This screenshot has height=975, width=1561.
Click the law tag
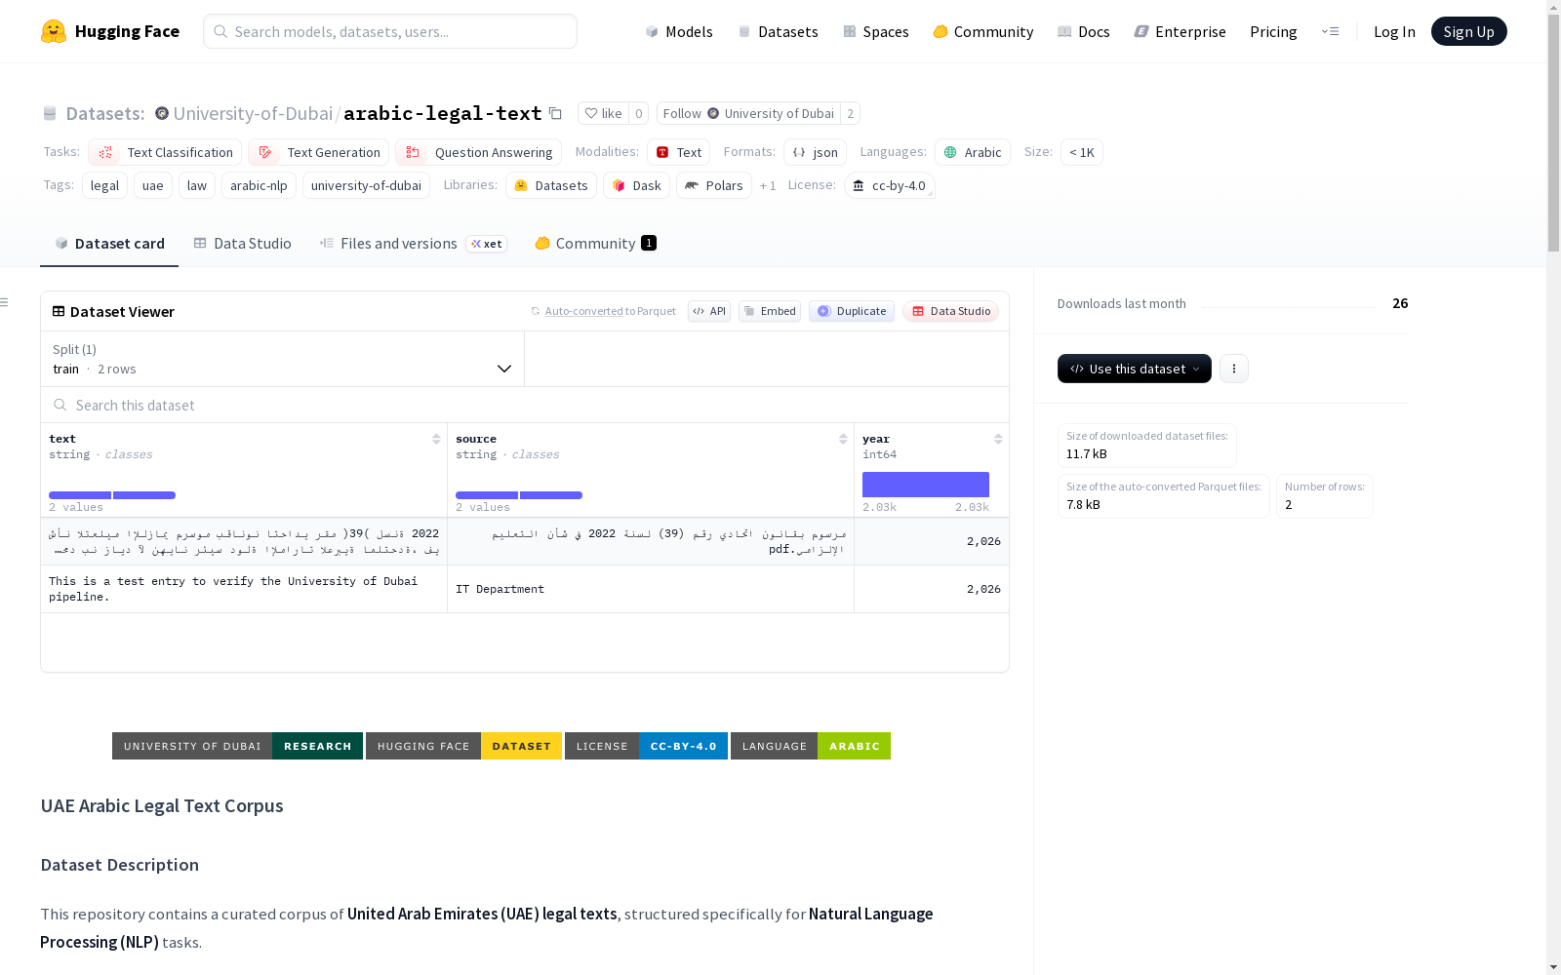[x=197, y=185]
